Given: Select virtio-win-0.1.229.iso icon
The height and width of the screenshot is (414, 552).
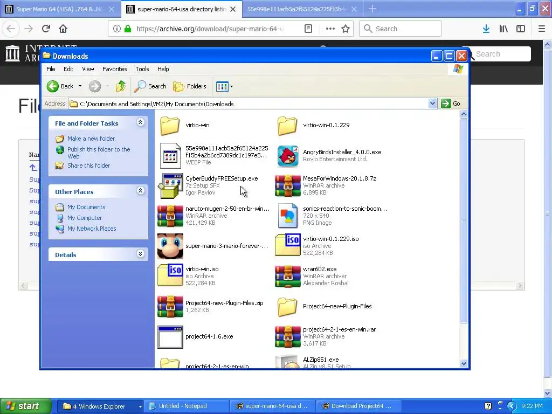Looking at the screenshot, I should tap(288, 245).
